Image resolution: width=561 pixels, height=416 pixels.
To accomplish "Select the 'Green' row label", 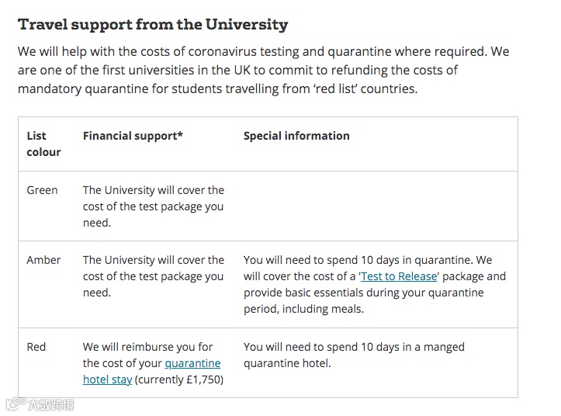I will (42, 190).
